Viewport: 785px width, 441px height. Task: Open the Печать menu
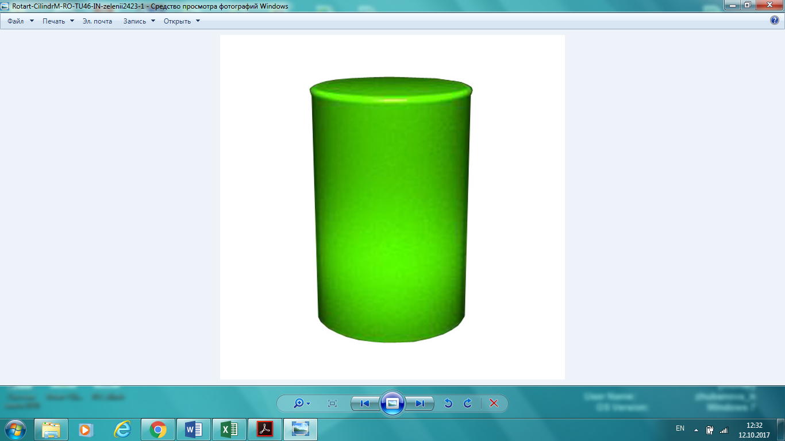58,21
